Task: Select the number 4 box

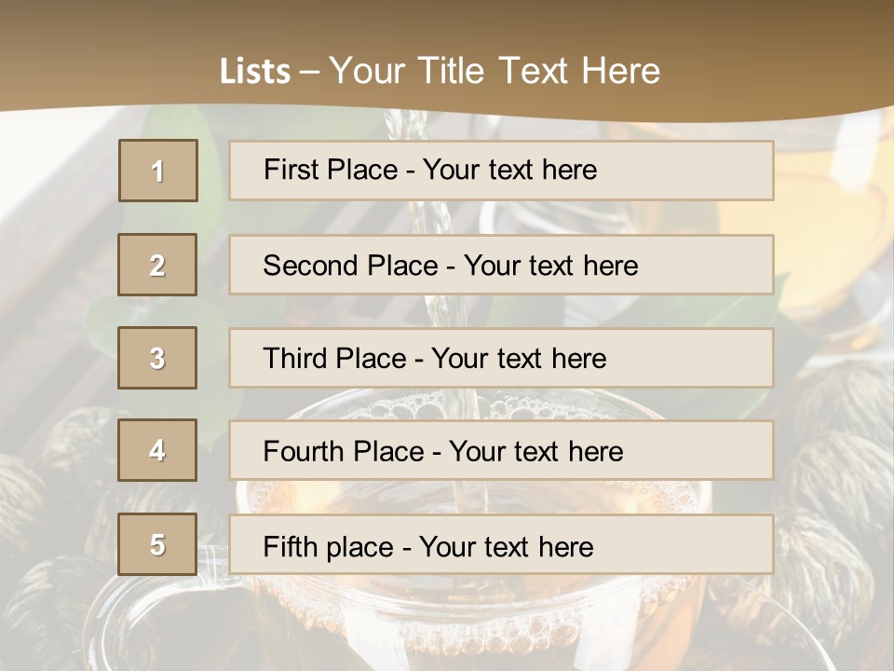Action: point(157,450)
